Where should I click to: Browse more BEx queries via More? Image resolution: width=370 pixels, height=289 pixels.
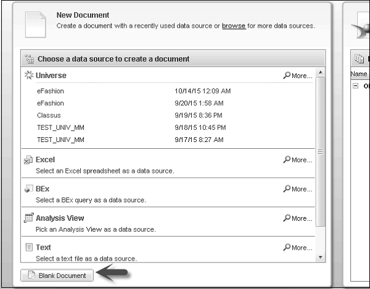(x=298, y=189)
